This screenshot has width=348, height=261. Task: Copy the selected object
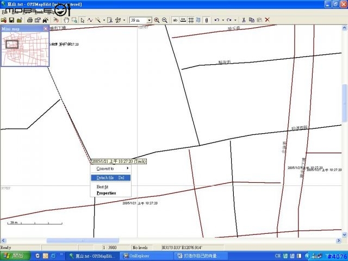(251, 20)
